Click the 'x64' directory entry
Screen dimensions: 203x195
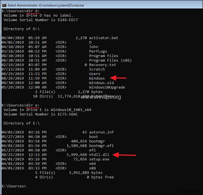[93, 164]
